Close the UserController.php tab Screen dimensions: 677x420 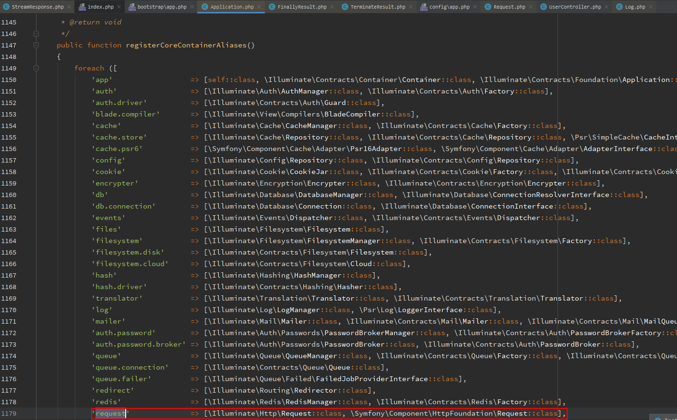[x=606, y=7]
